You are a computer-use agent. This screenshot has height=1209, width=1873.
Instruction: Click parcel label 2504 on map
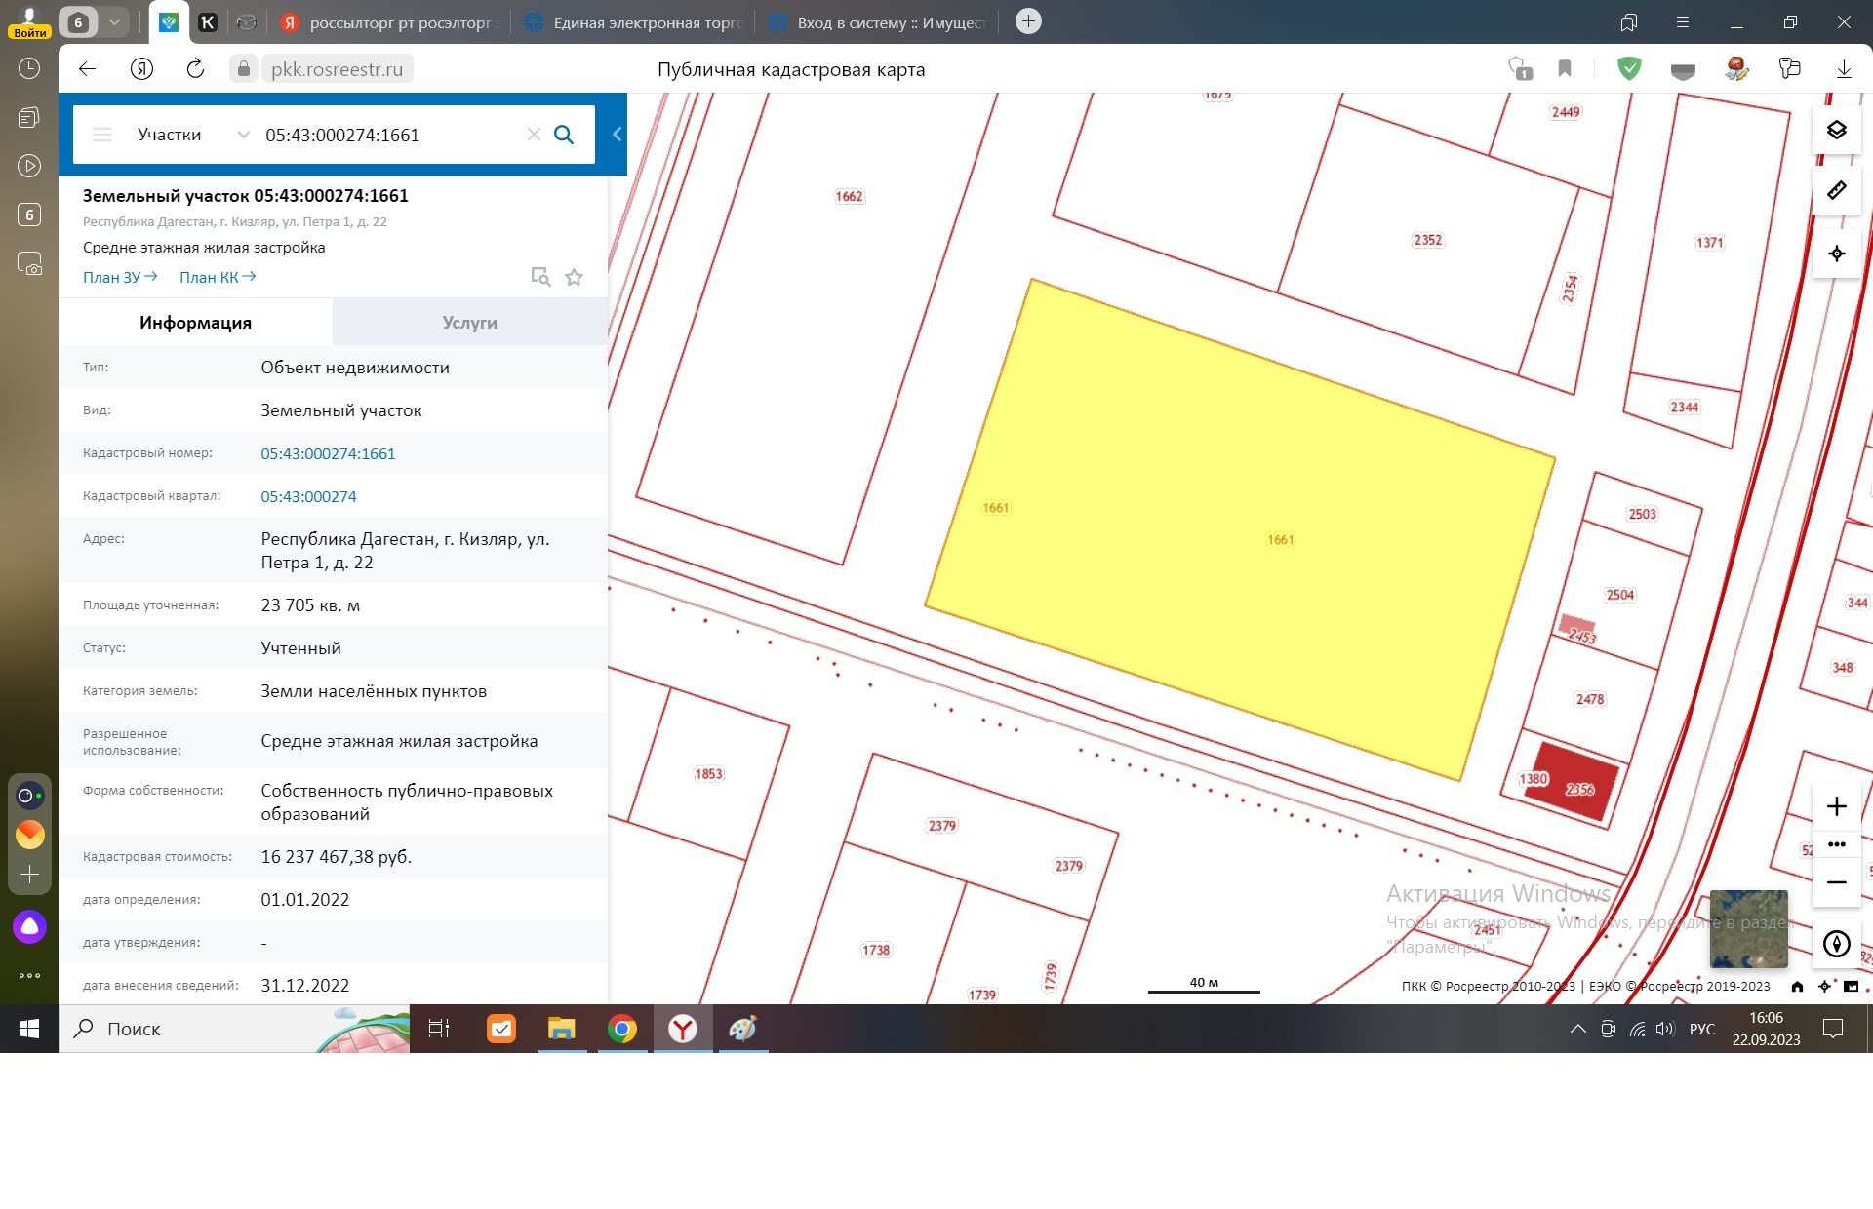[x=1619, y=595]
